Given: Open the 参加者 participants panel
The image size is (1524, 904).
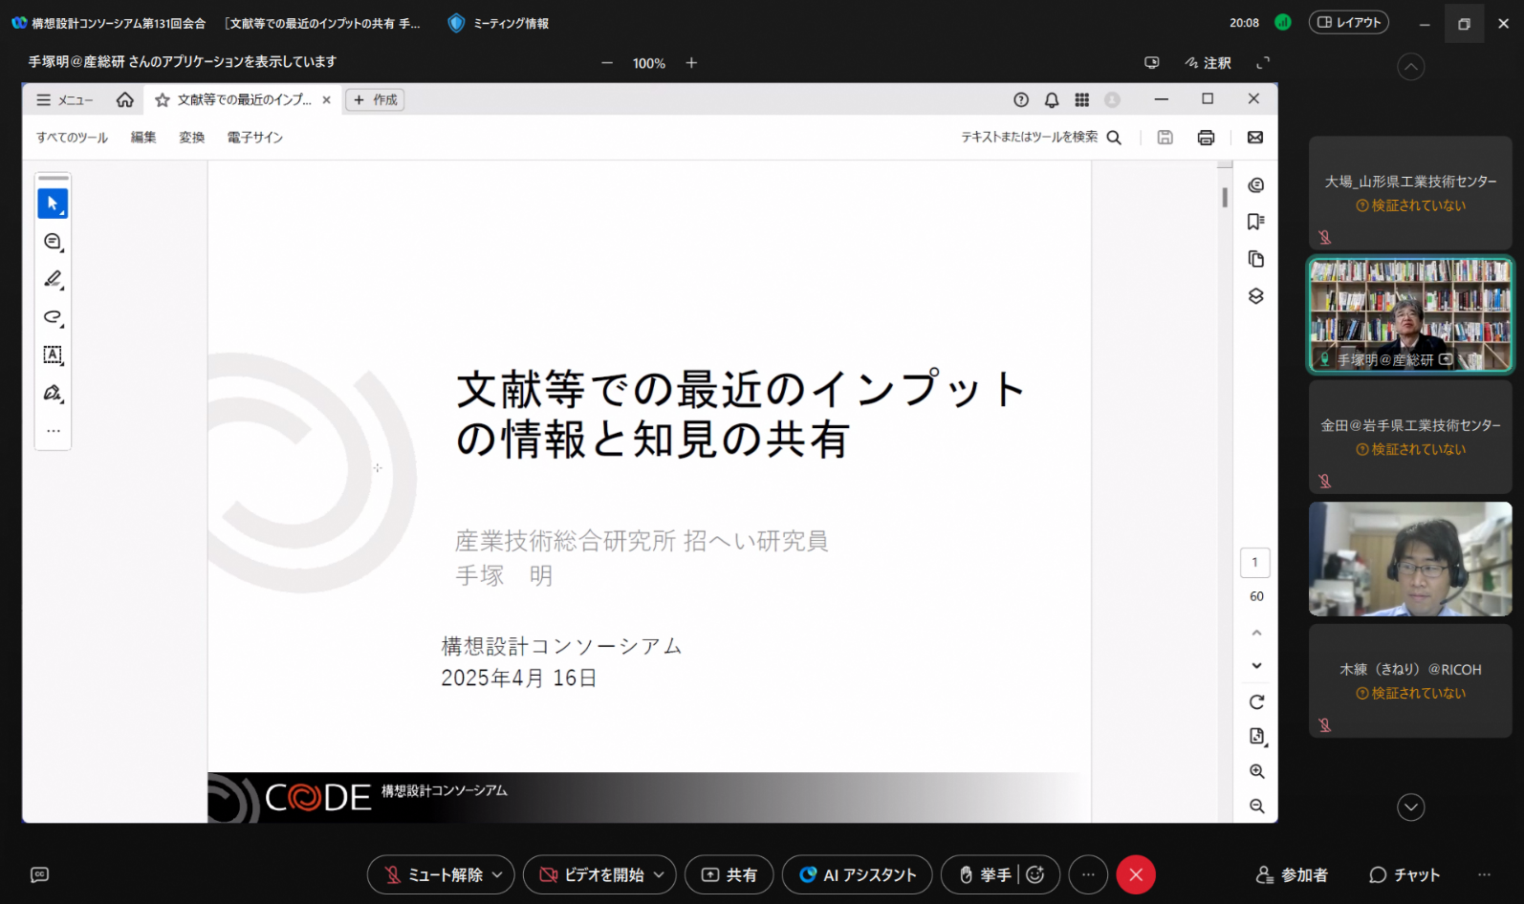Looking at the screenshot, I should click(1292, 874).
